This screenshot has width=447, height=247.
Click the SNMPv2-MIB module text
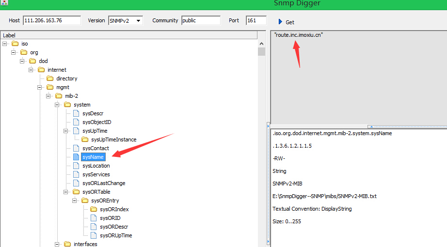click(x=287, y=184)
